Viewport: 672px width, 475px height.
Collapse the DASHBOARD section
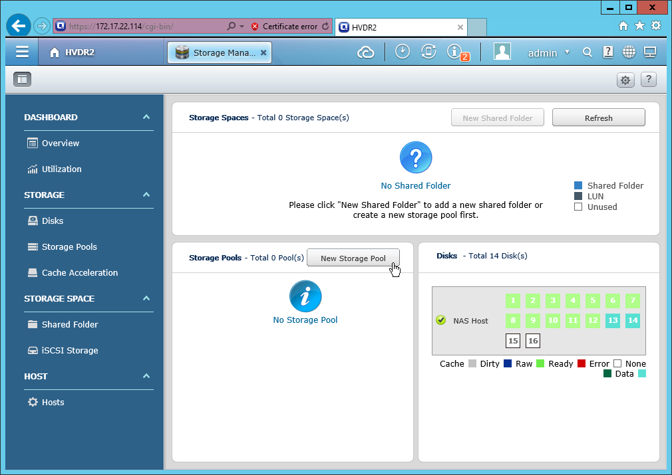(x=146, y=117)
